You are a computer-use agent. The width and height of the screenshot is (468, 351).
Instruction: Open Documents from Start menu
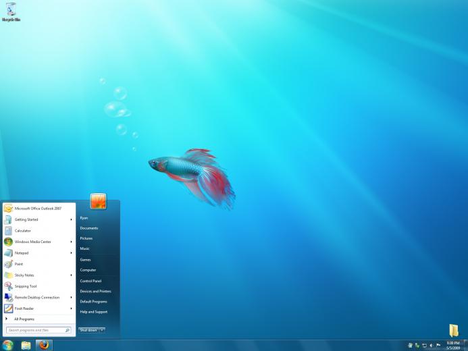89,228
